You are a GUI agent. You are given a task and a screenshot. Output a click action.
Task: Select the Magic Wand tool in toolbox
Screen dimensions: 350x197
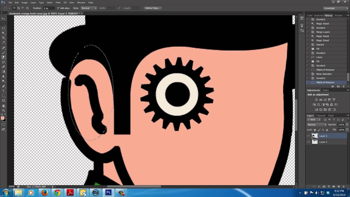tap(4, 33)
